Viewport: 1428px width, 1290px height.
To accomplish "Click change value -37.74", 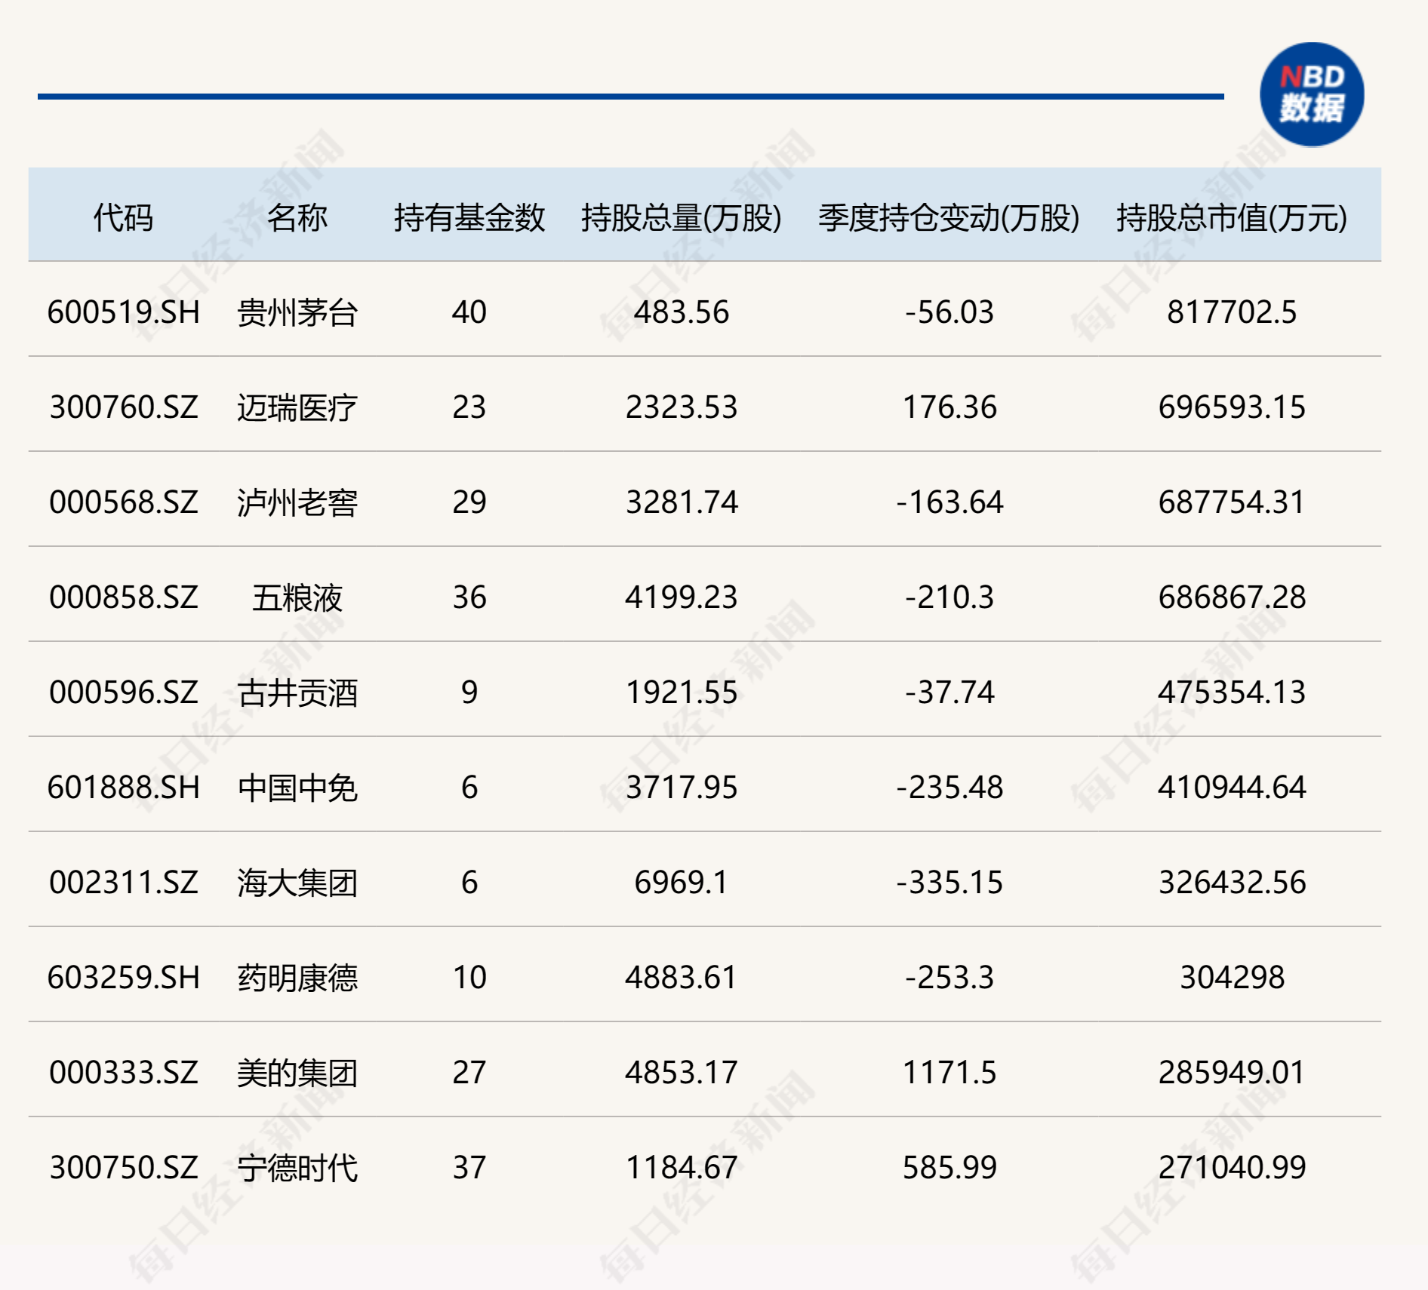I will pyautogui.click(x=949, y=693).
